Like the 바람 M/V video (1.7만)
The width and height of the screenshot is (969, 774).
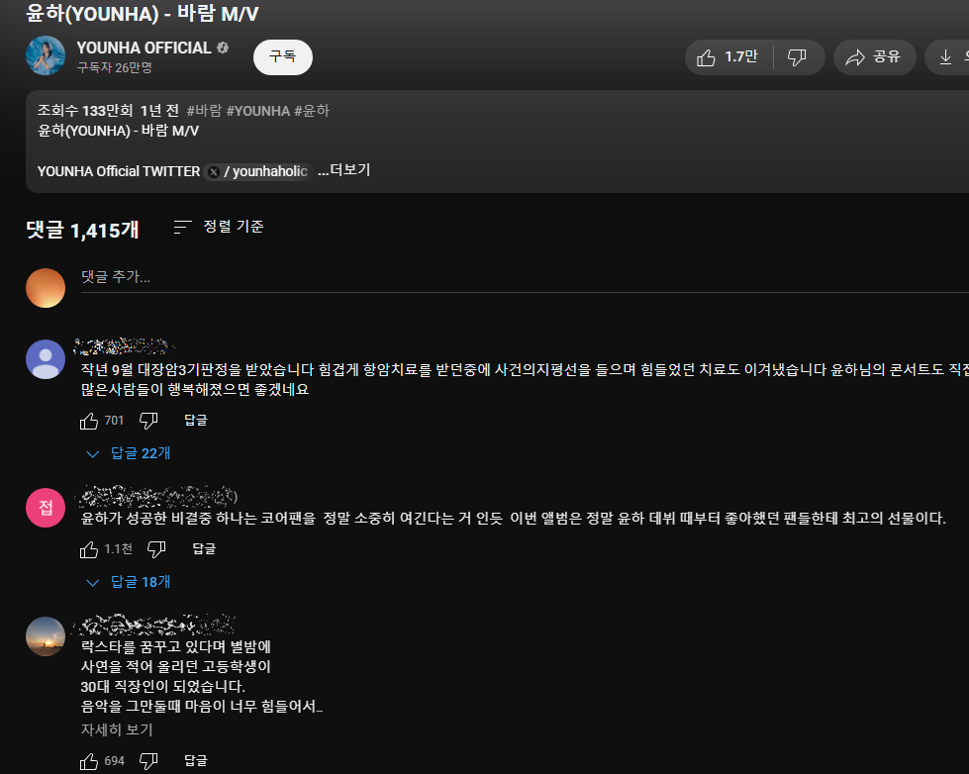(728, 57)
